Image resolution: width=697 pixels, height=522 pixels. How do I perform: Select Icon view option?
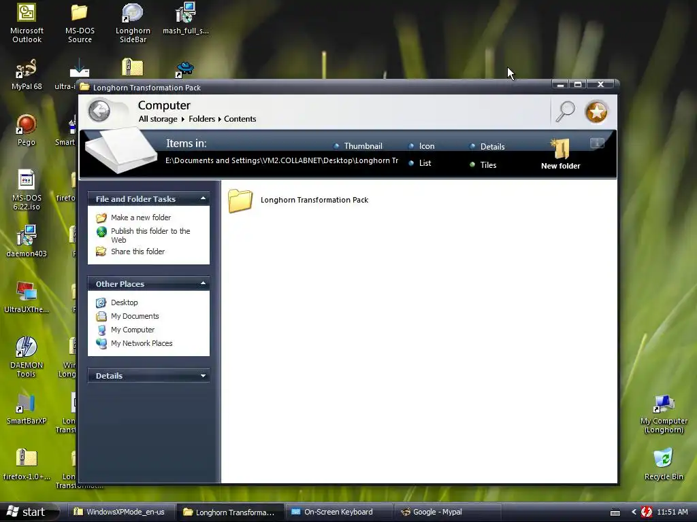tap(421, 146)
